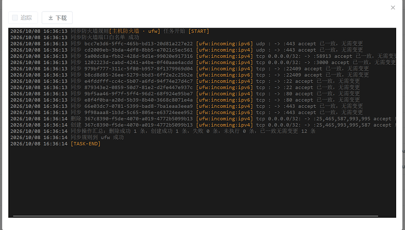Click ports :25,465,993,995,587 in 创建 line
This screenshot has width=405, height=230.
pyautogui.click(x=342, y=125)
